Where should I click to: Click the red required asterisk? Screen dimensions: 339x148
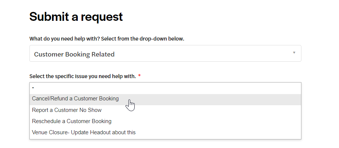click(140, 76)
